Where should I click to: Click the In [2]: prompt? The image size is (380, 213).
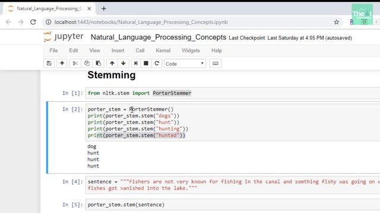click(x=72, y=109)
